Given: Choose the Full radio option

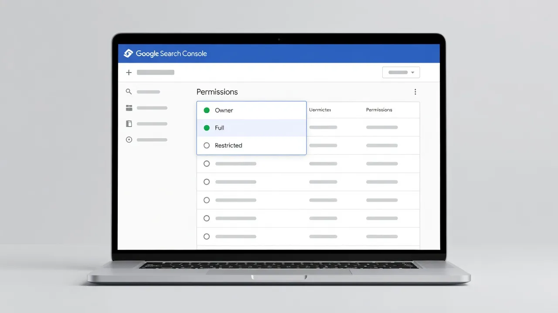Looking at the screenshot, I should pyautogui.click(x=207, y=128).
